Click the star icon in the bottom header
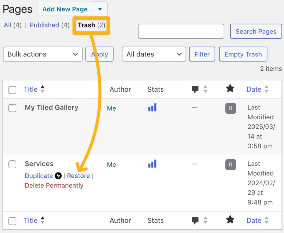 pyautogui.click(x=230, y=219)
